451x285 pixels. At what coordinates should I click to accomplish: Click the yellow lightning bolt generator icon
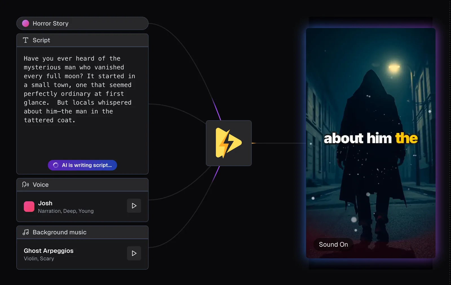click(229, 143)
